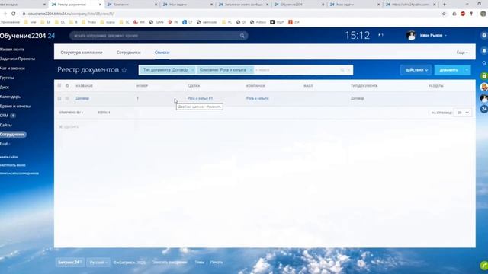Viewport: 488px width, 274px height.
Task: Open the WK bookmark
Action: [x=139, y=22]
